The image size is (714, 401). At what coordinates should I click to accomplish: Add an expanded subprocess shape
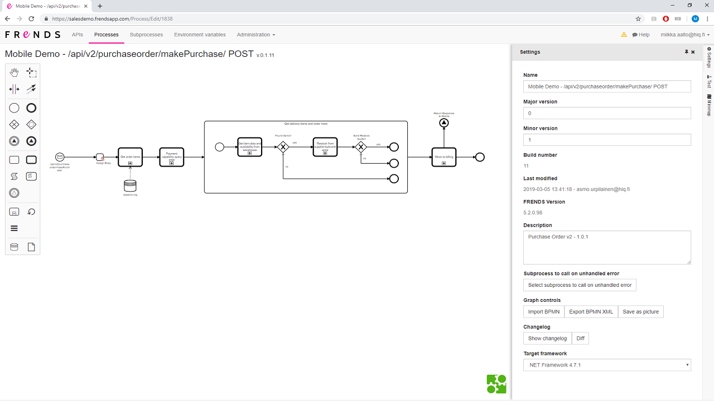15,212
